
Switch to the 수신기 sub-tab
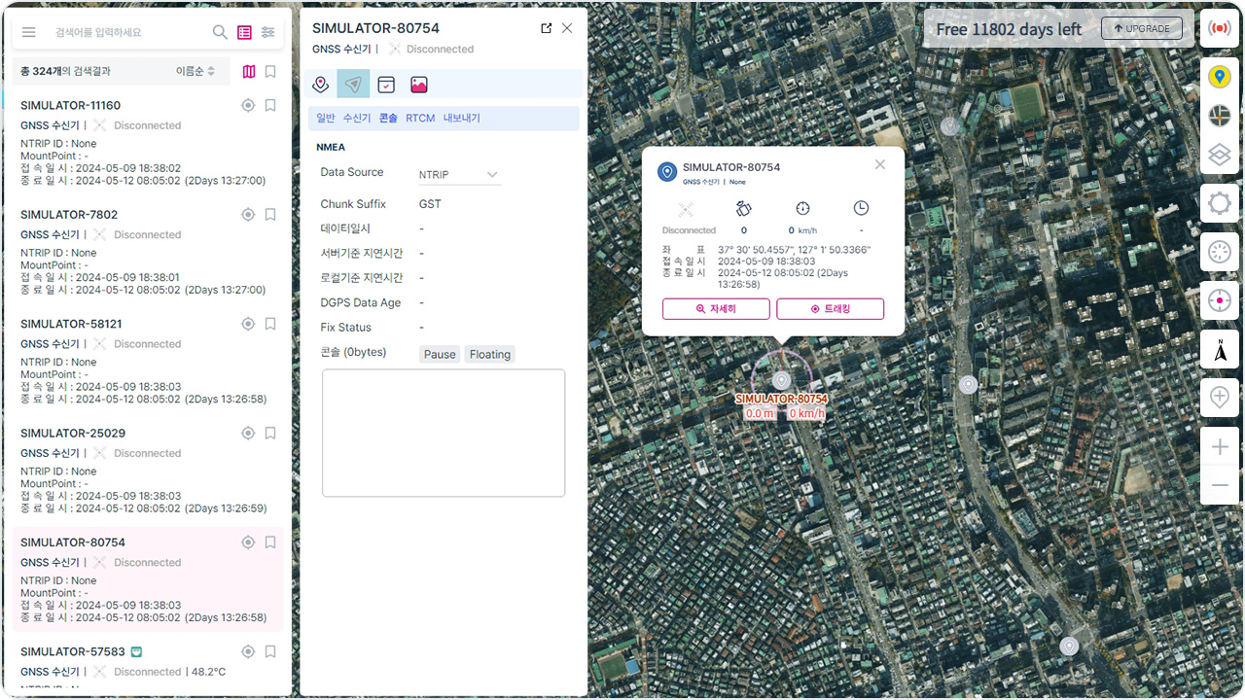[x=357, y=119]
